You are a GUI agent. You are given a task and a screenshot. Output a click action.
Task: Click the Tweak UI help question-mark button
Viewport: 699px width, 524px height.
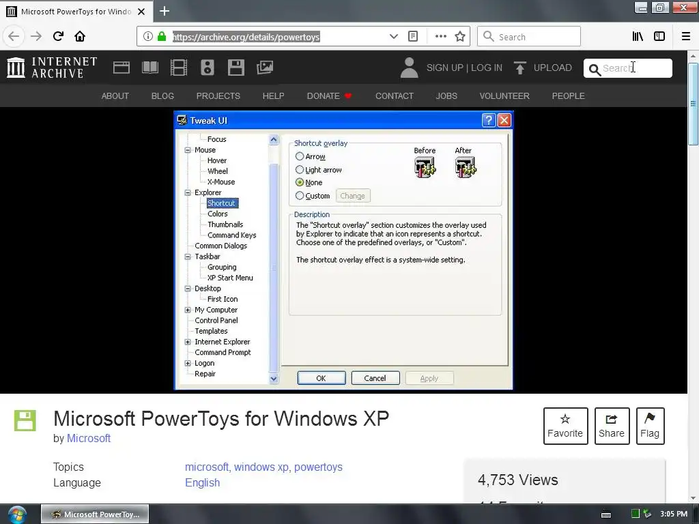point(489,120)
